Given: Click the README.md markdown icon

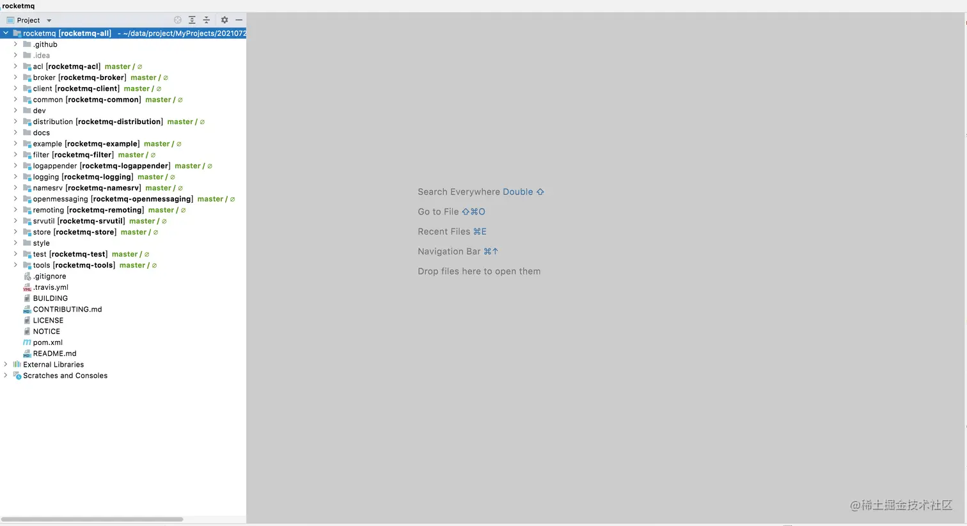Looking at the screenshot, I should coord(27,353).
